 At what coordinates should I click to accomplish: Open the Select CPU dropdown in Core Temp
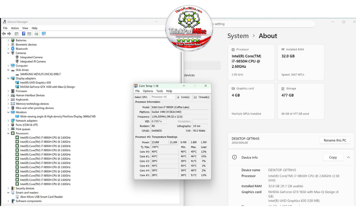(163, 97)
